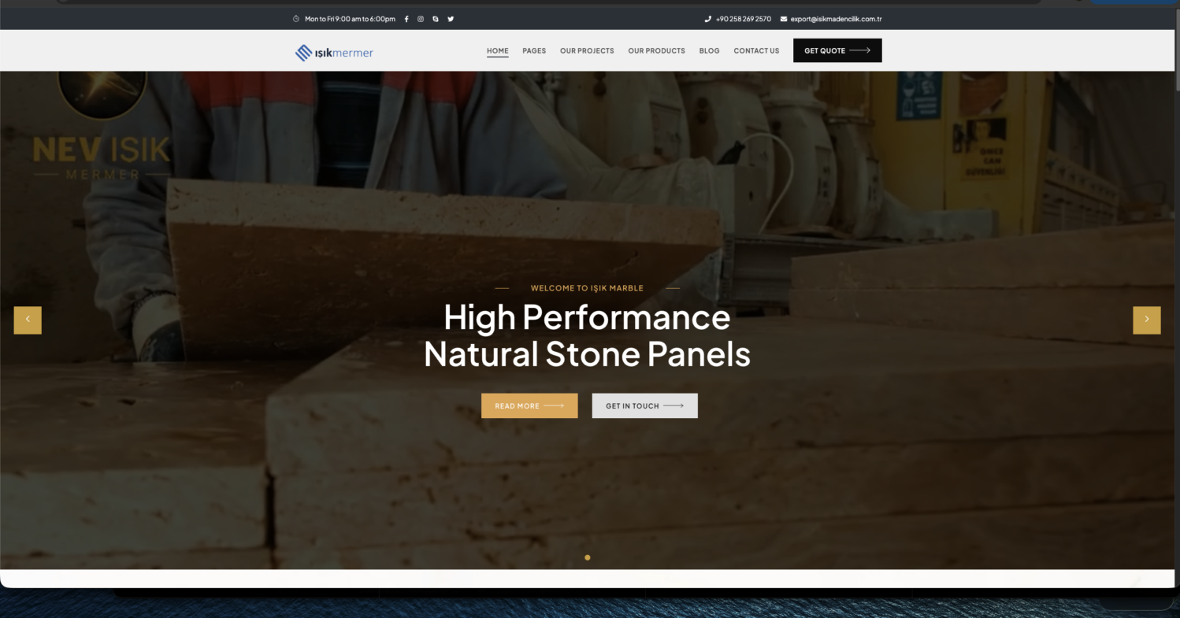Click the export email address link
1180x618 pixels.
835,19
